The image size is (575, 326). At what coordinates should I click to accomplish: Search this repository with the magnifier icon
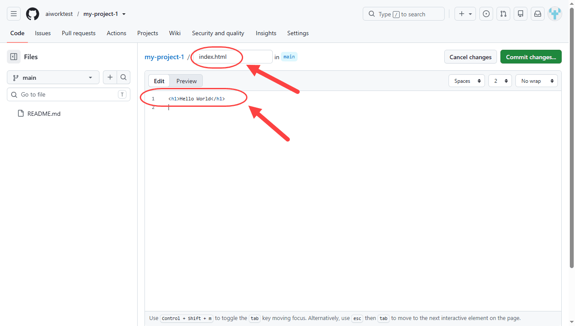pos(123,77)
